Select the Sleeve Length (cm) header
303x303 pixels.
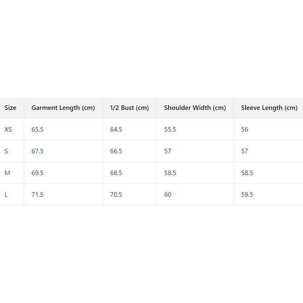269,108
